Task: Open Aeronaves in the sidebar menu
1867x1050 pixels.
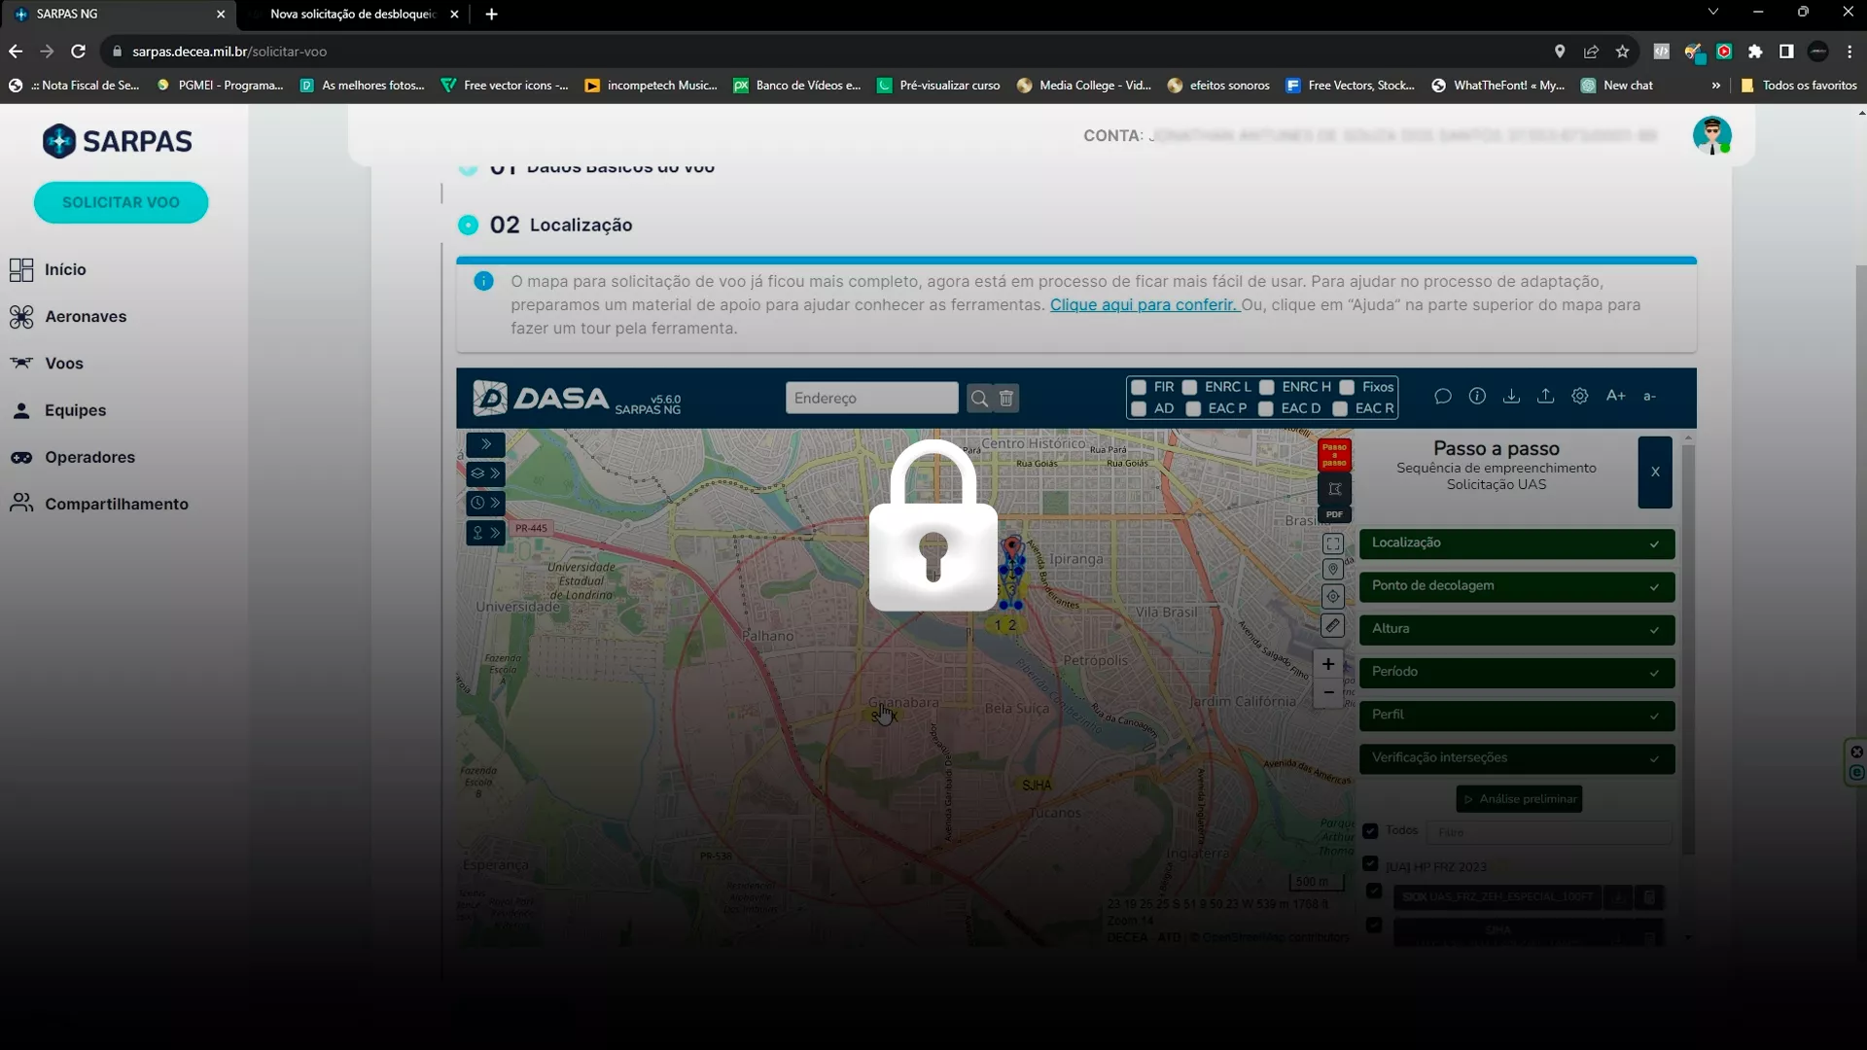Action: 86,317
